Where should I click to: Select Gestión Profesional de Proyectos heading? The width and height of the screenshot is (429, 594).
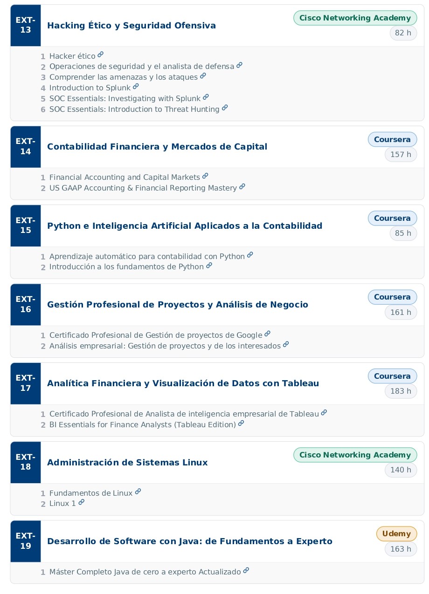pos(178,305)
